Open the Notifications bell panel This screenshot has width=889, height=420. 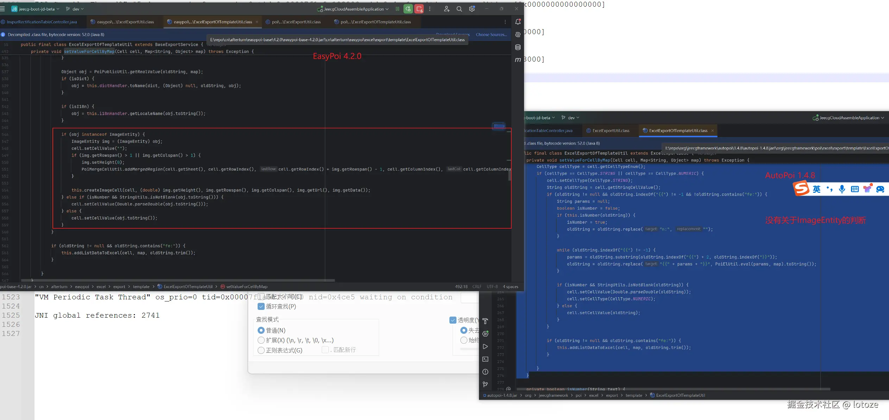tap(518, 22)
